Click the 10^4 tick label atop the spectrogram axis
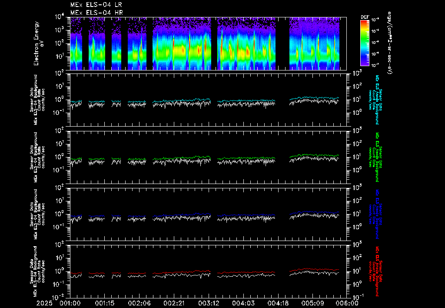Image resolution: width=445 pixels, height=308 pixels. (60, 17)
